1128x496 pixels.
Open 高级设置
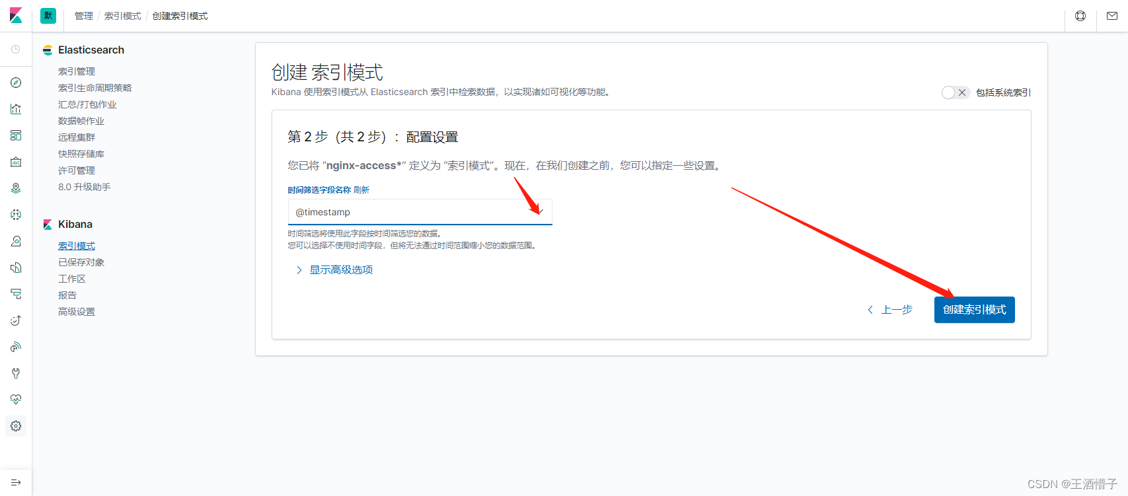(77, 312)
